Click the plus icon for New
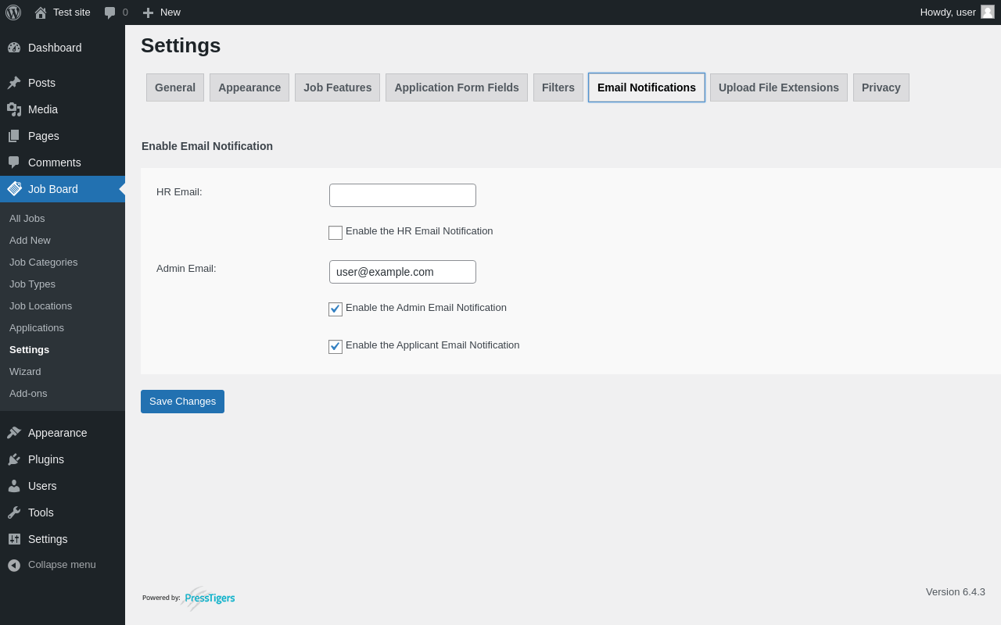This screenshot has height=625, width=1001. (x=148, y=12)
